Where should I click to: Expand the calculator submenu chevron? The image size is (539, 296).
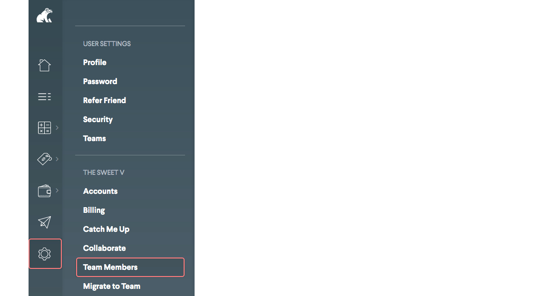57,127
